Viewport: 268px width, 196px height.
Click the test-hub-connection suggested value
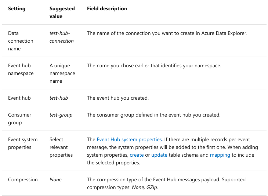(61, 37)
